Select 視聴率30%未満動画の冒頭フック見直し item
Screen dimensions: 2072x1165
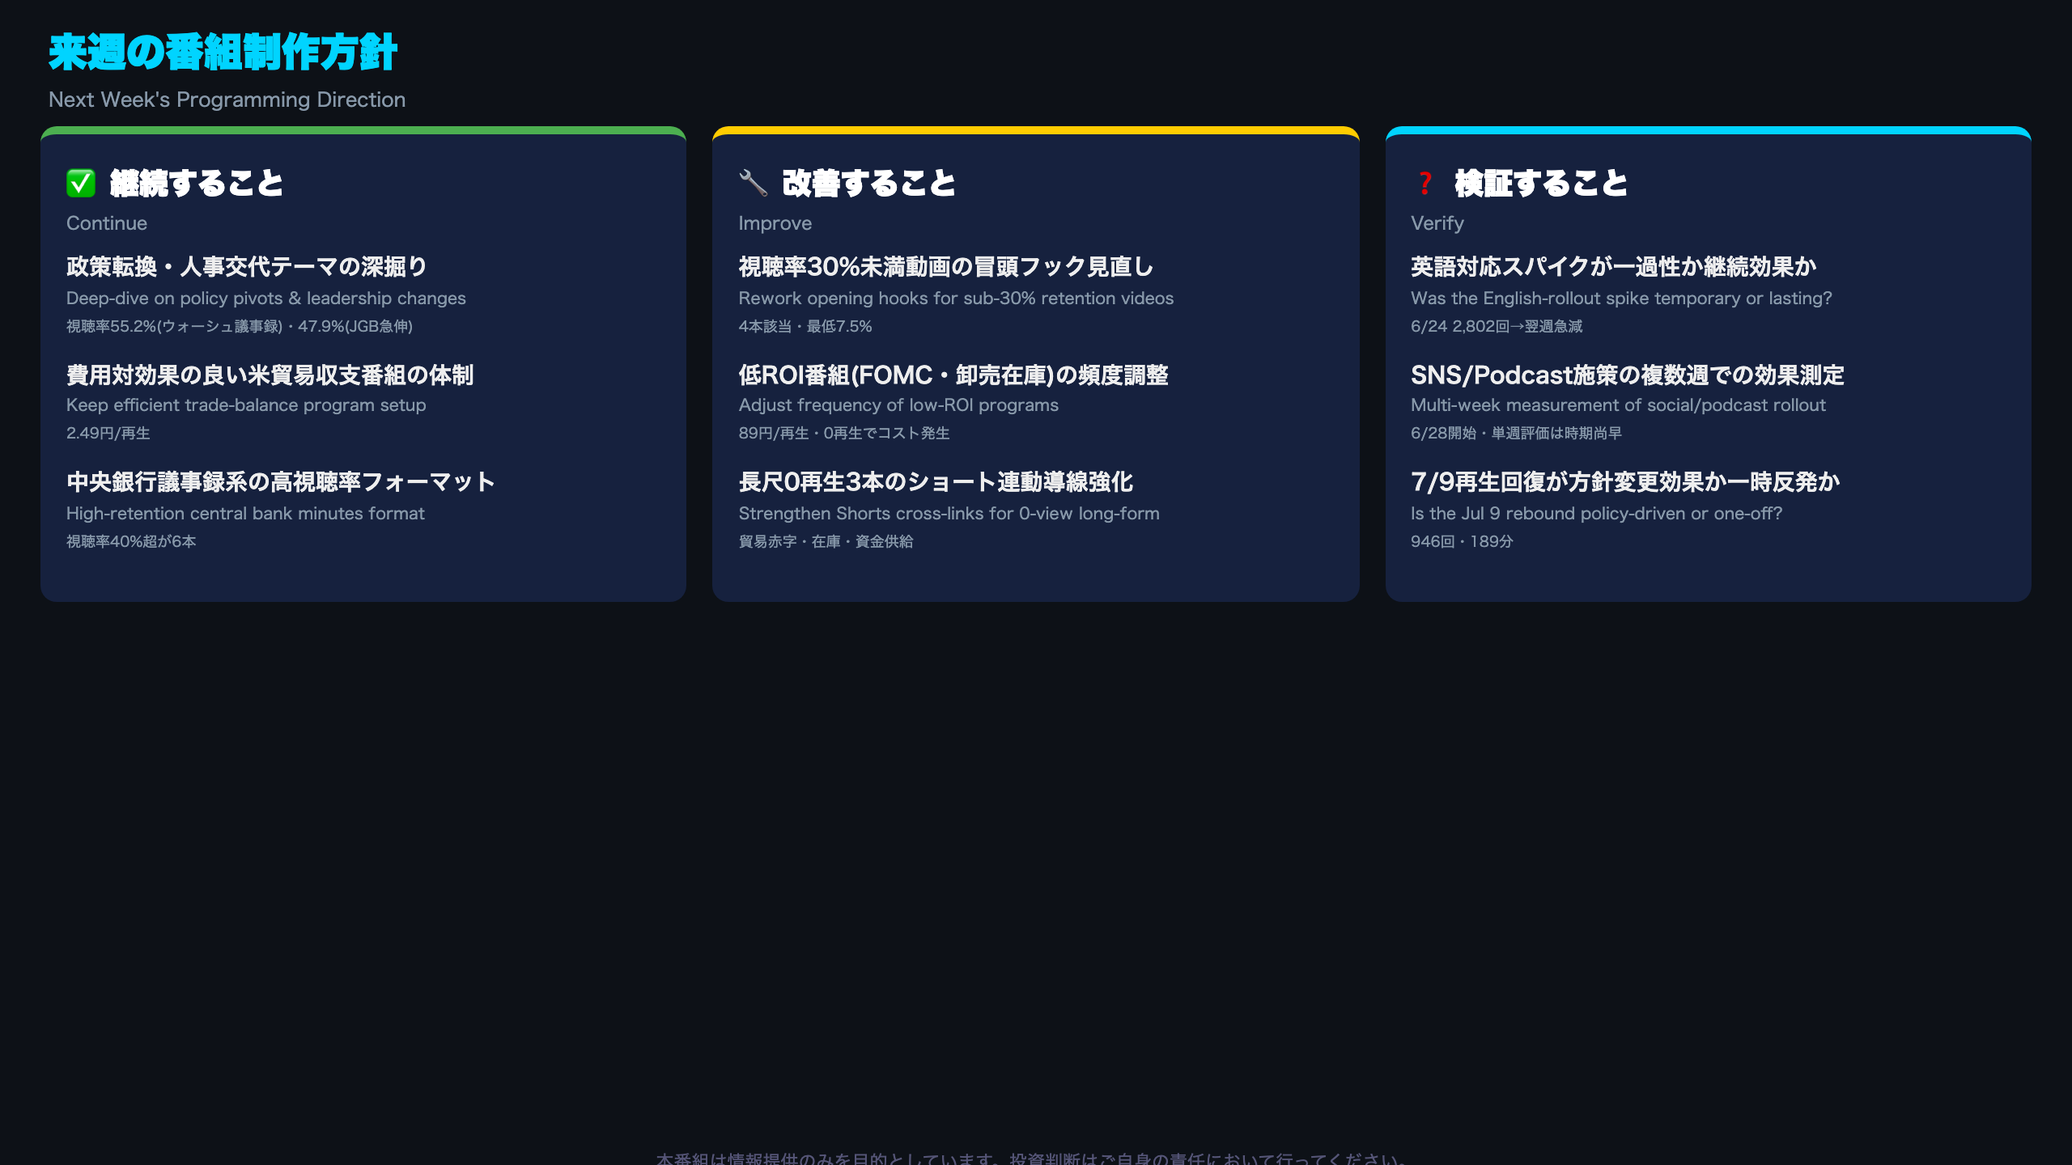[946, 266]
